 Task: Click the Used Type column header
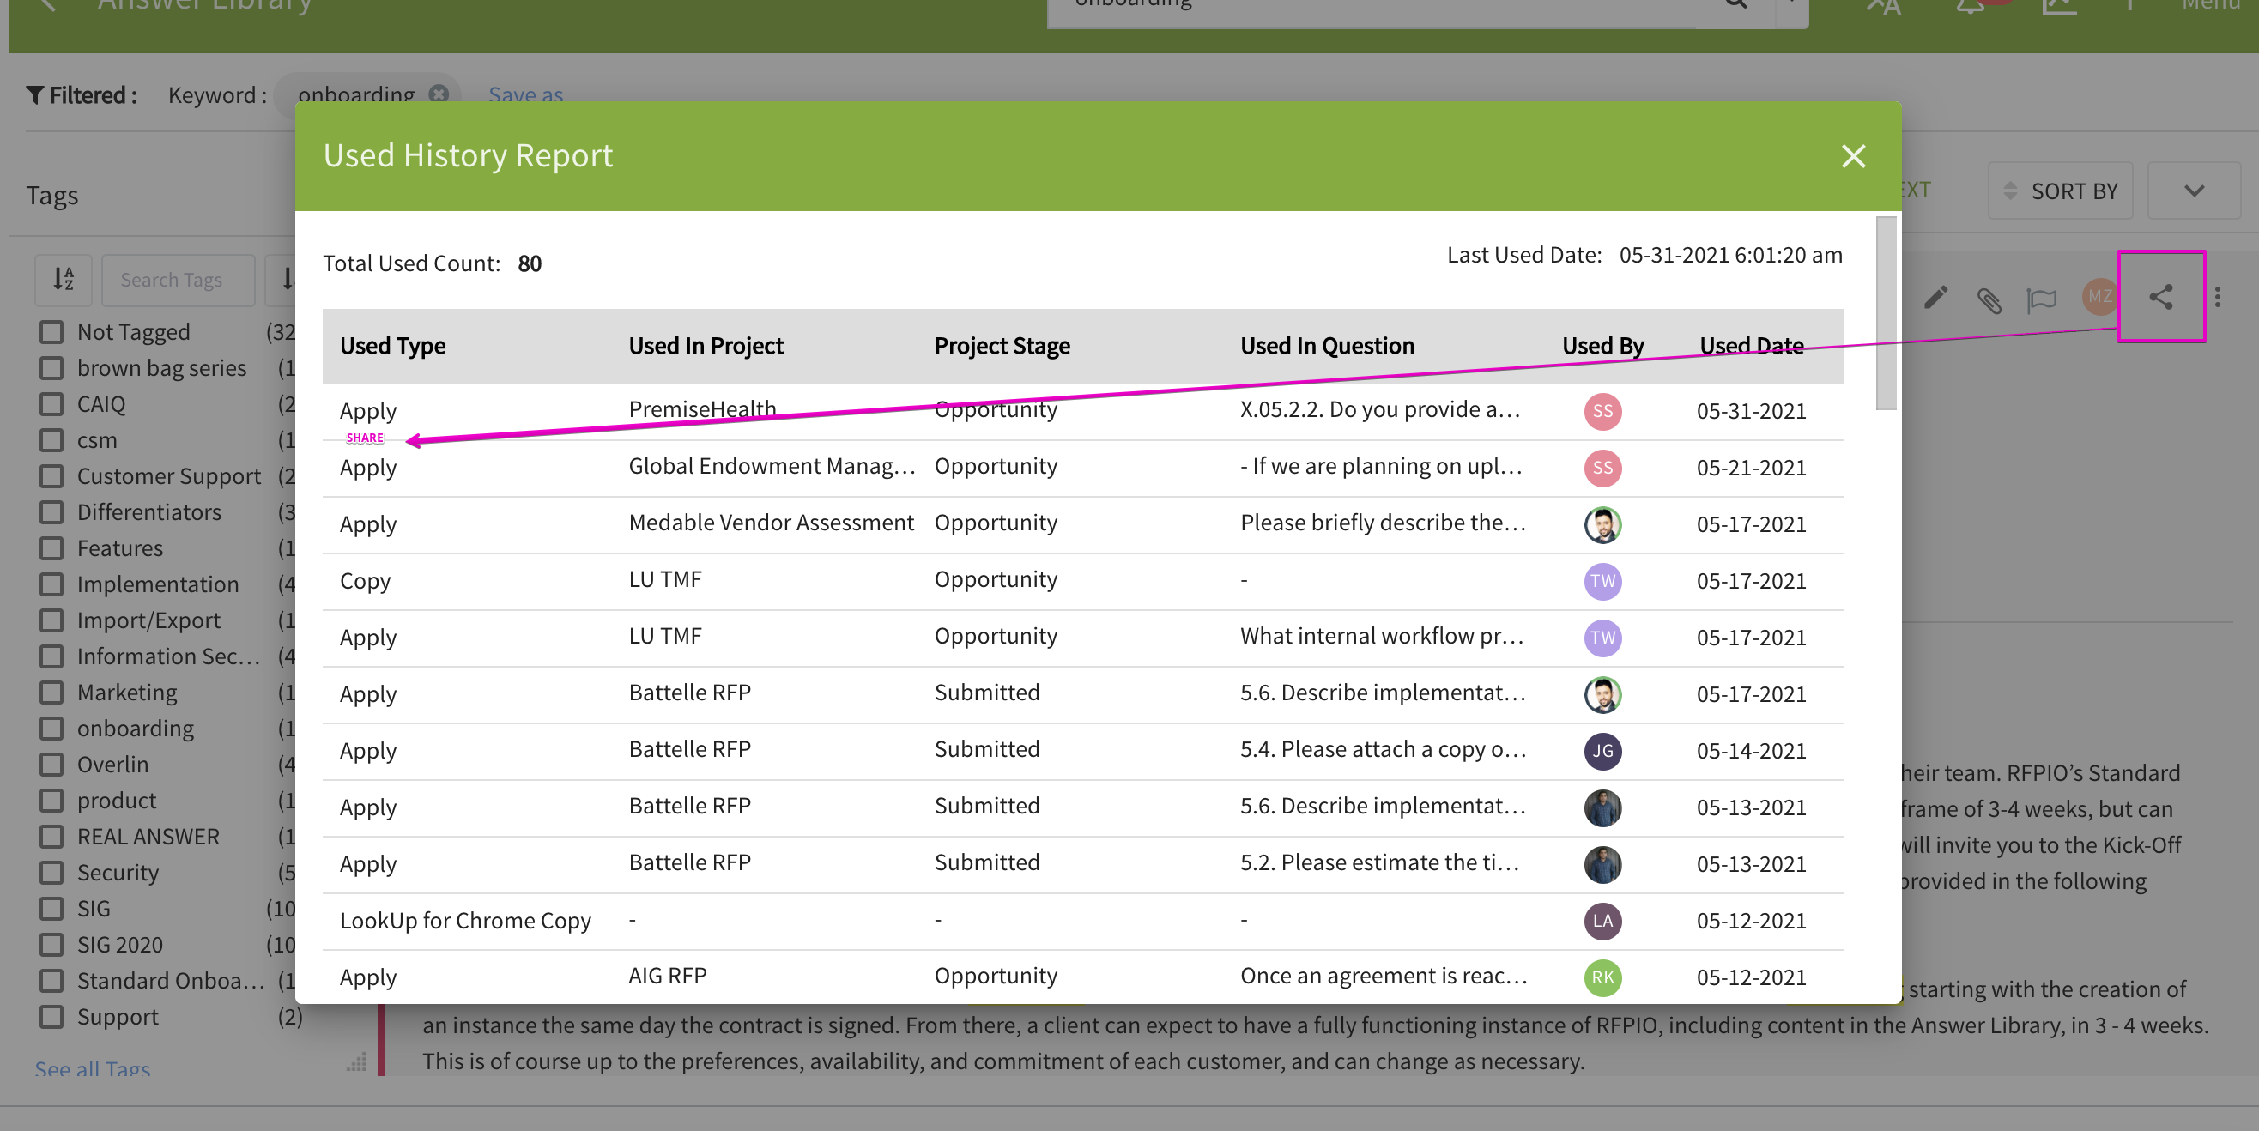point(393,347)
